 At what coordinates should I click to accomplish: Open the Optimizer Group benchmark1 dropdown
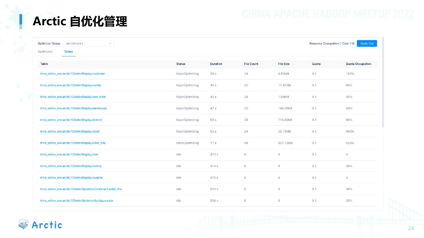(x=89, y=43)
